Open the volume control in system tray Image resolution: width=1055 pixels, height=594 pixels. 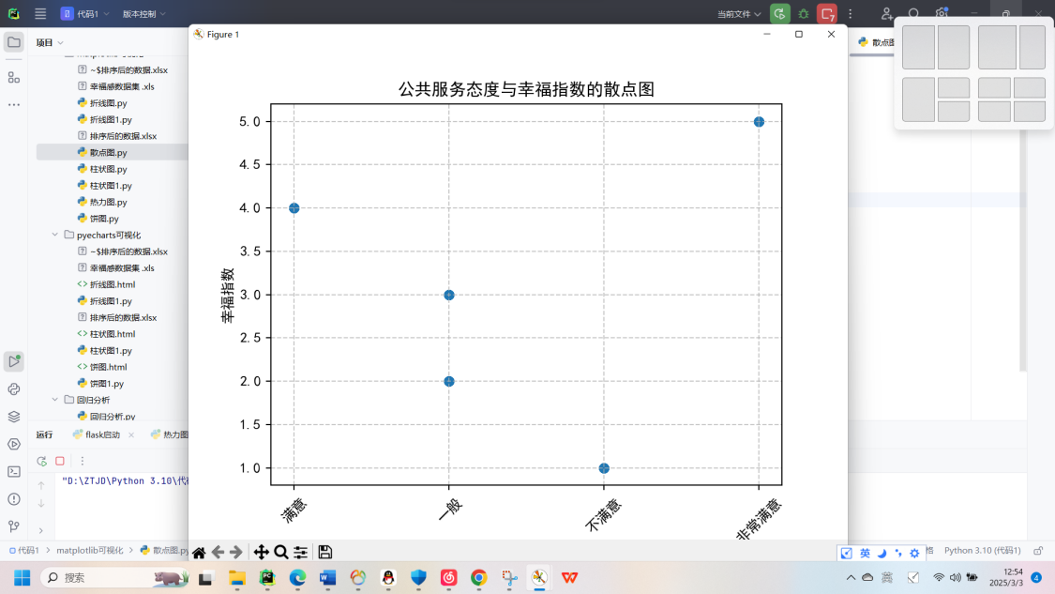956,578
